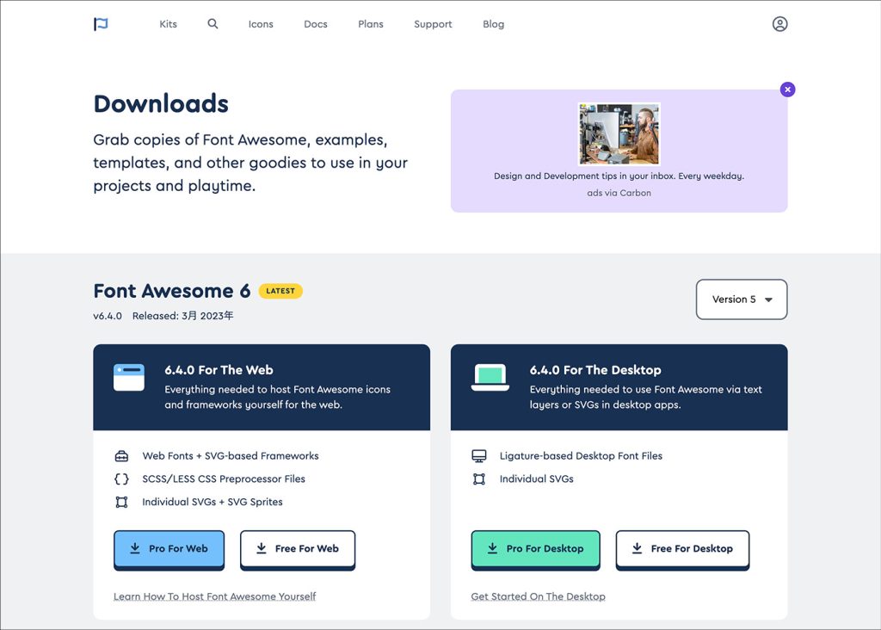Click the ads via Carbon link

coord(619,193)
